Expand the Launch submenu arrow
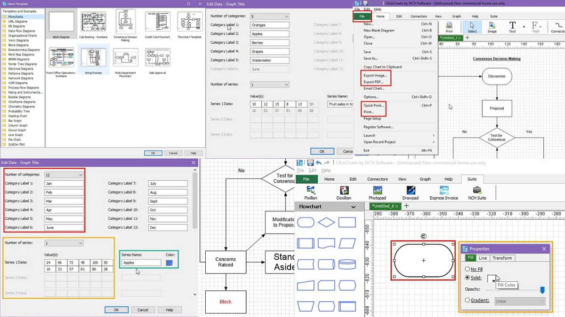The width and height of the screenshot is (565, 317). click(x=433, y=135)
